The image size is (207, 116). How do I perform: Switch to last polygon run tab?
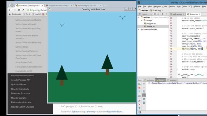tap(172, 80)
